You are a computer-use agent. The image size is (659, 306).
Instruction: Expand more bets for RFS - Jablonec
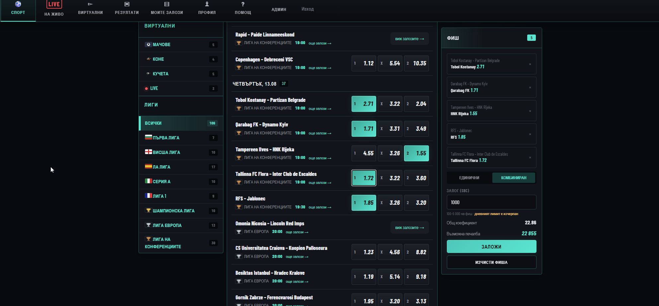(x=320, y=207)
